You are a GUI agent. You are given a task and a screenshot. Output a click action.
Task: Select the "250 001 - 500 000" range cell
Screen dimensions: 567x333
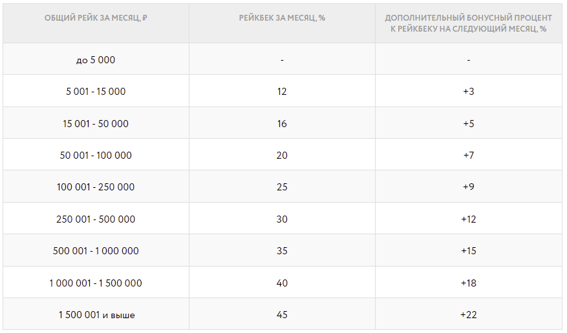tap(96, 219)
